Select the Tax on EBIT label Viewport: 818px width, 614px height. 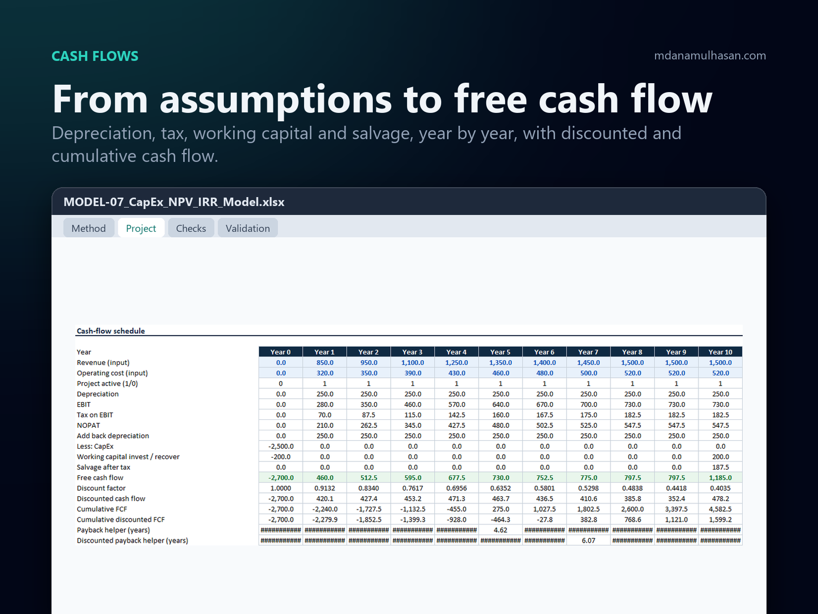[x=95, y=414]
